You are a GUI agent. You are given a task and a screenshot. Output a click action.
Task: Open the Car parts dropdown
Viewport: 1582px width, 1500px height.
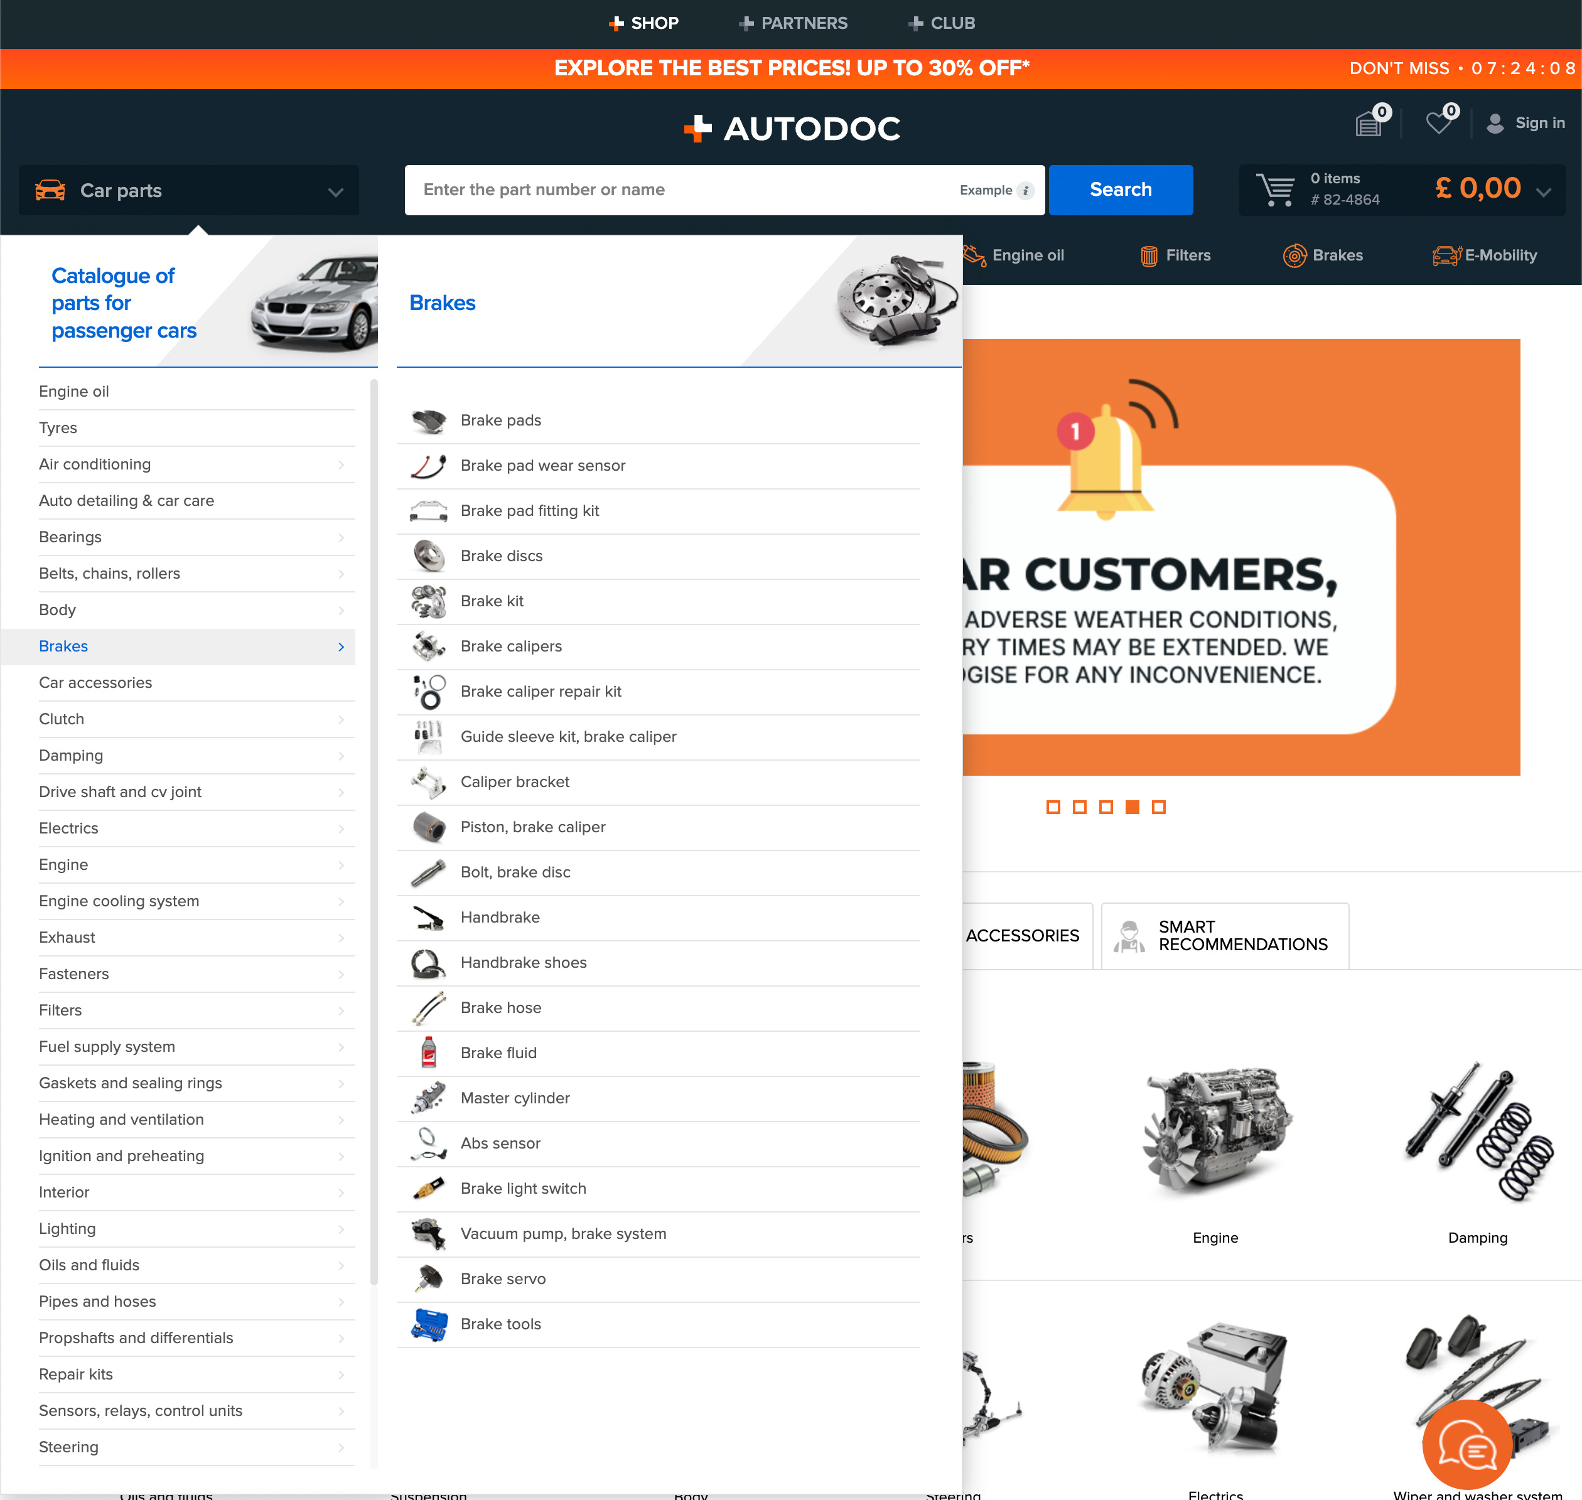[189, 190]
